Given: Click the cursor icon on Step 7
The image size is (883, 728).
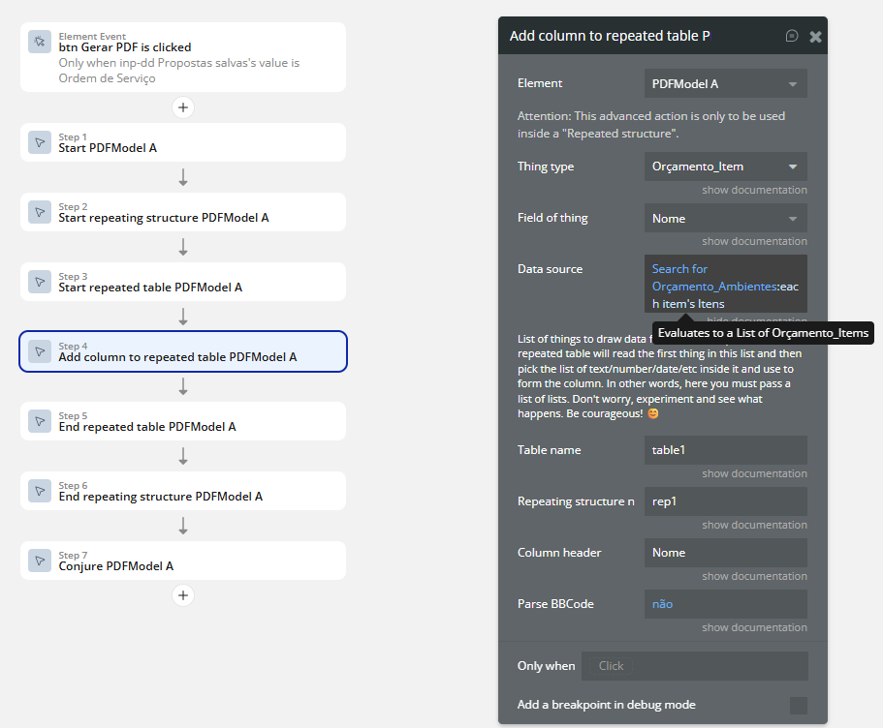Looking at the screenshot, I should 40,561.
